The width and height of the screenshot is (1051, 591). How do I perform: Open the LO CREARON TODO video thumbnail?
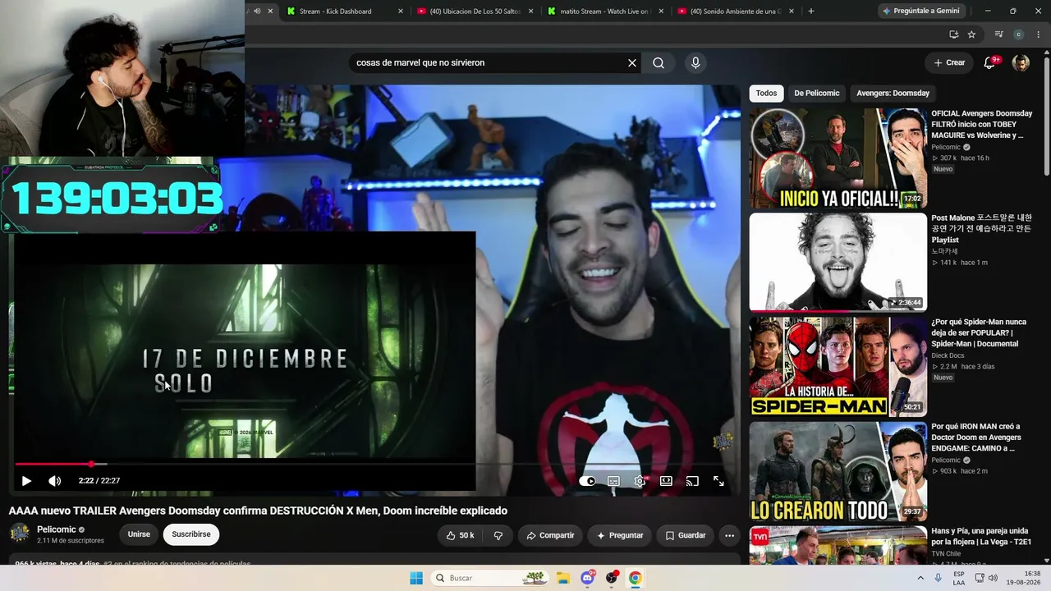[838, 471]
